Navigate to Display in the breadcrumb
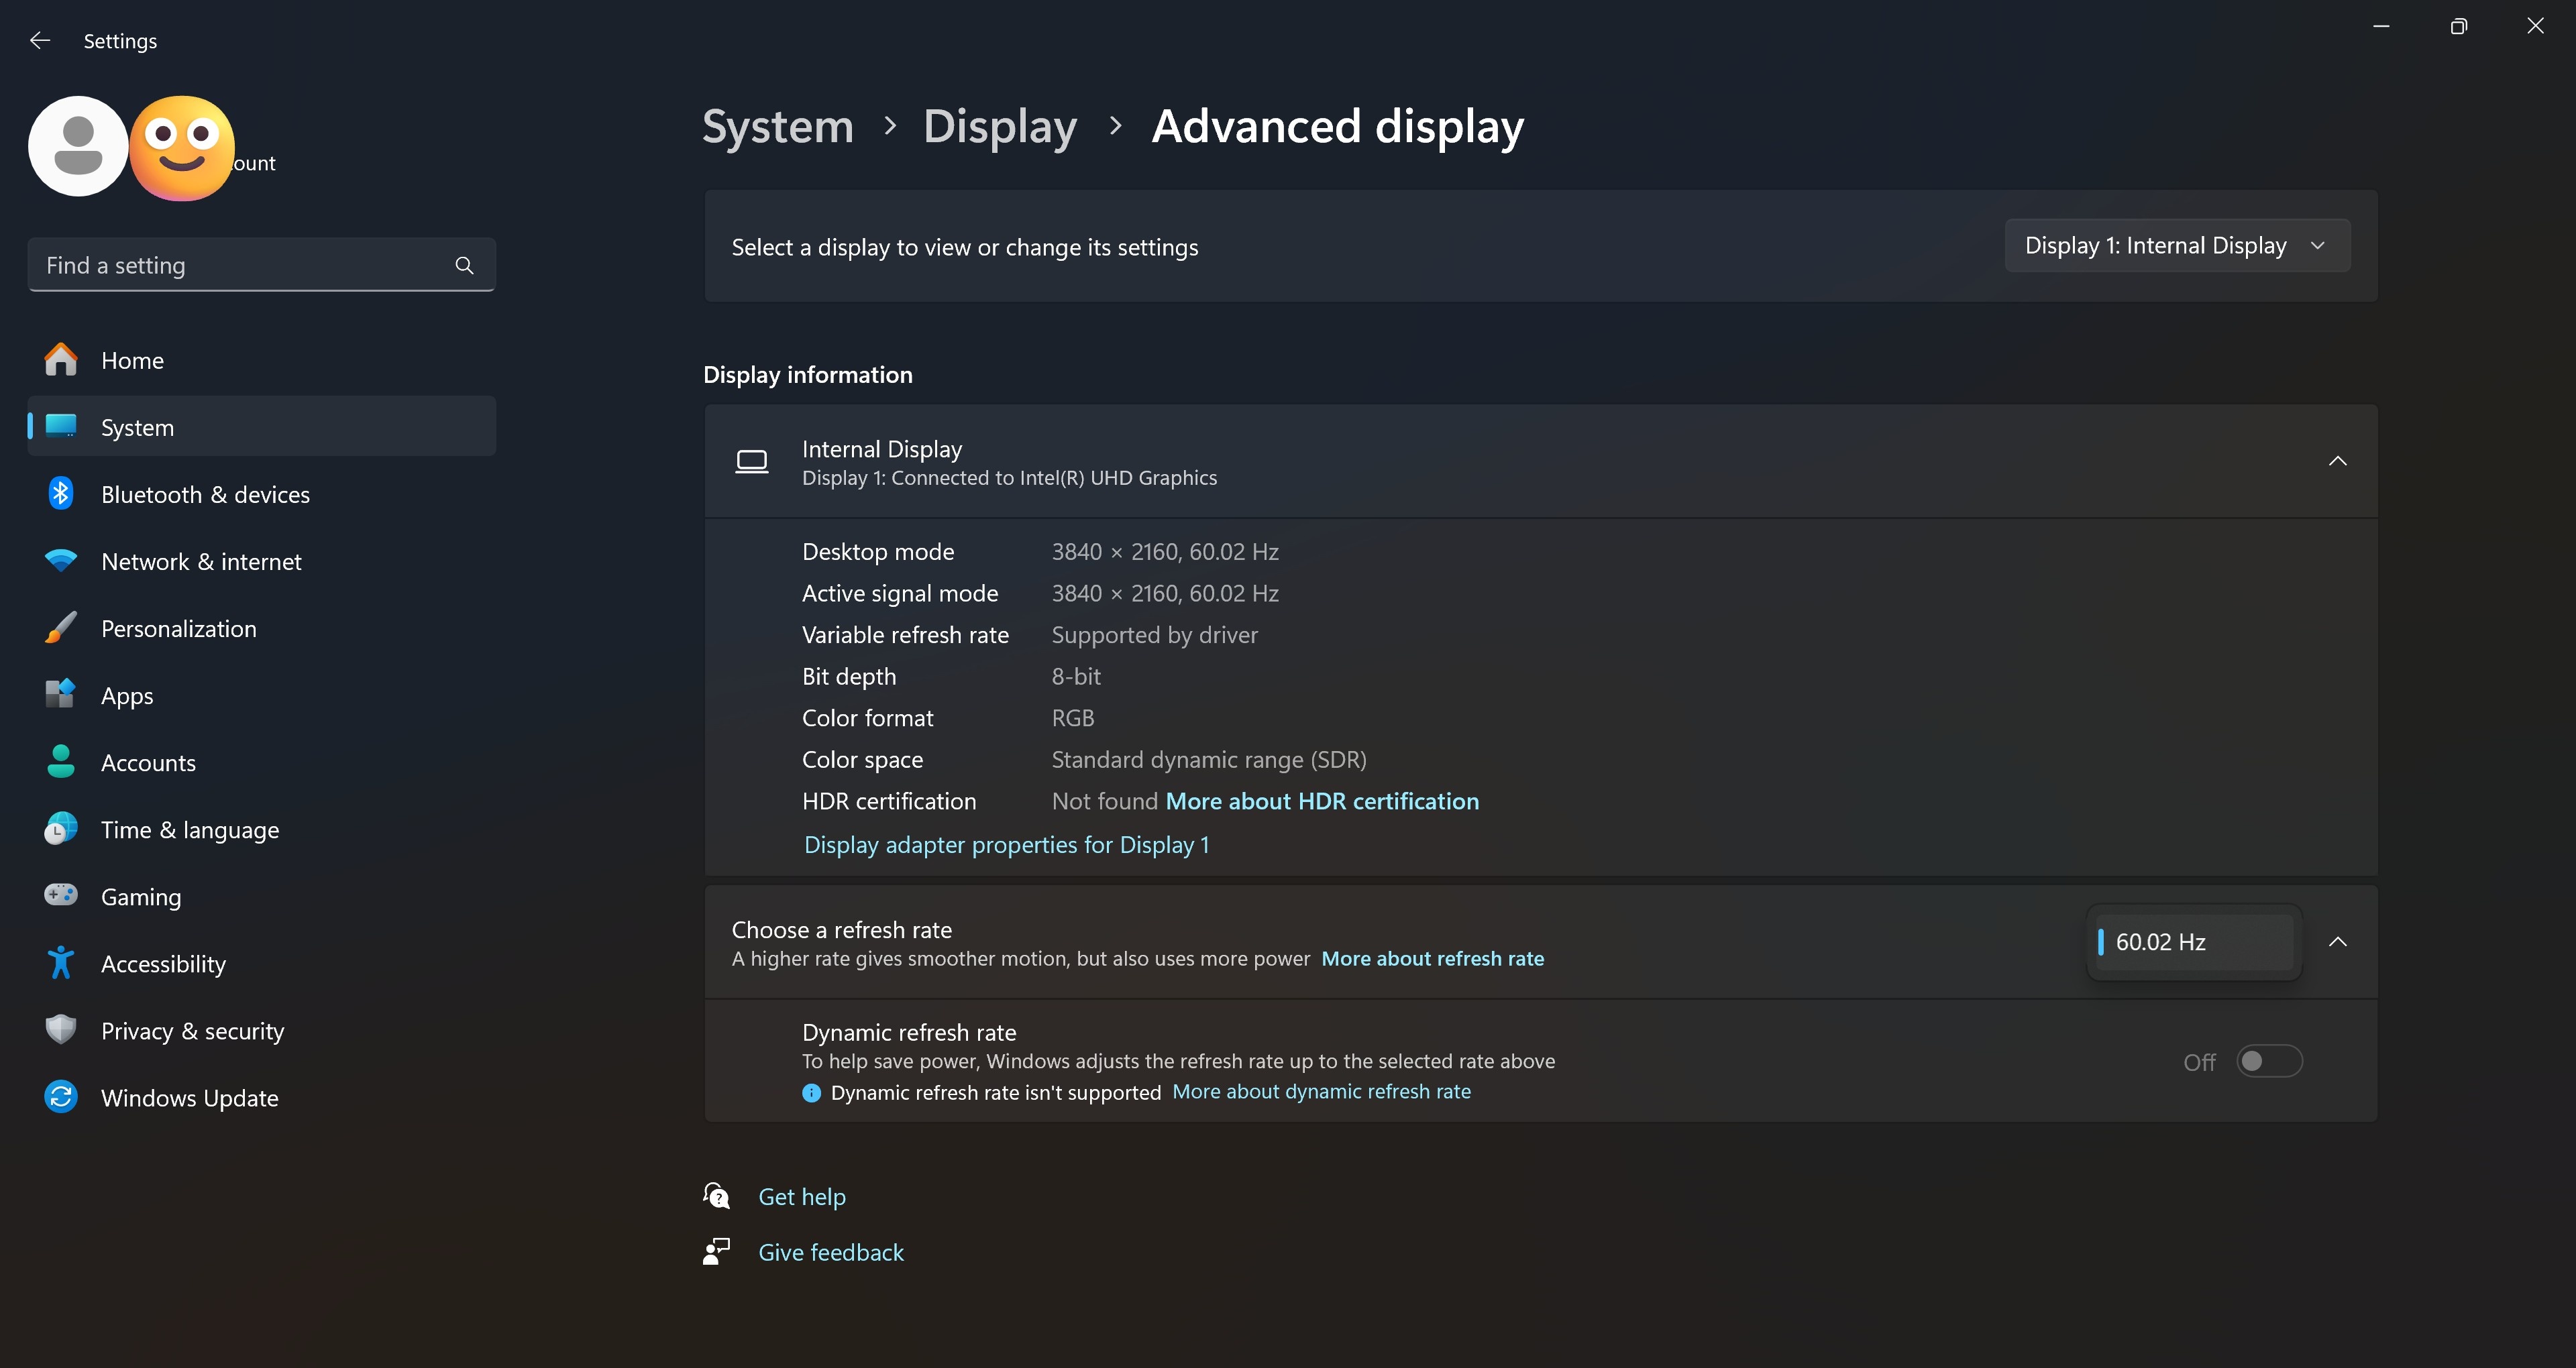 [999, 127]
